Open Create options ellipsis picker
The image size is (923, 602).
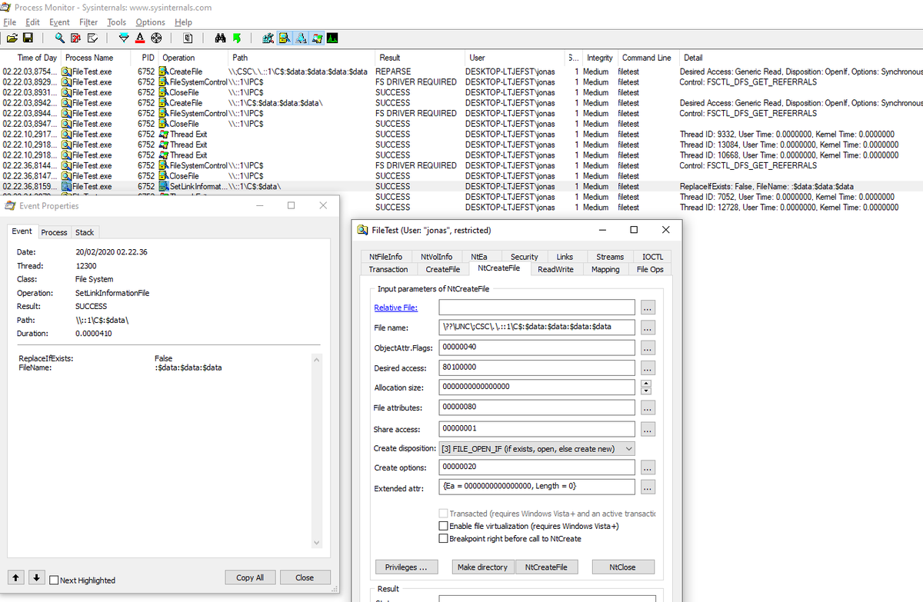click(x=648, y=467)
